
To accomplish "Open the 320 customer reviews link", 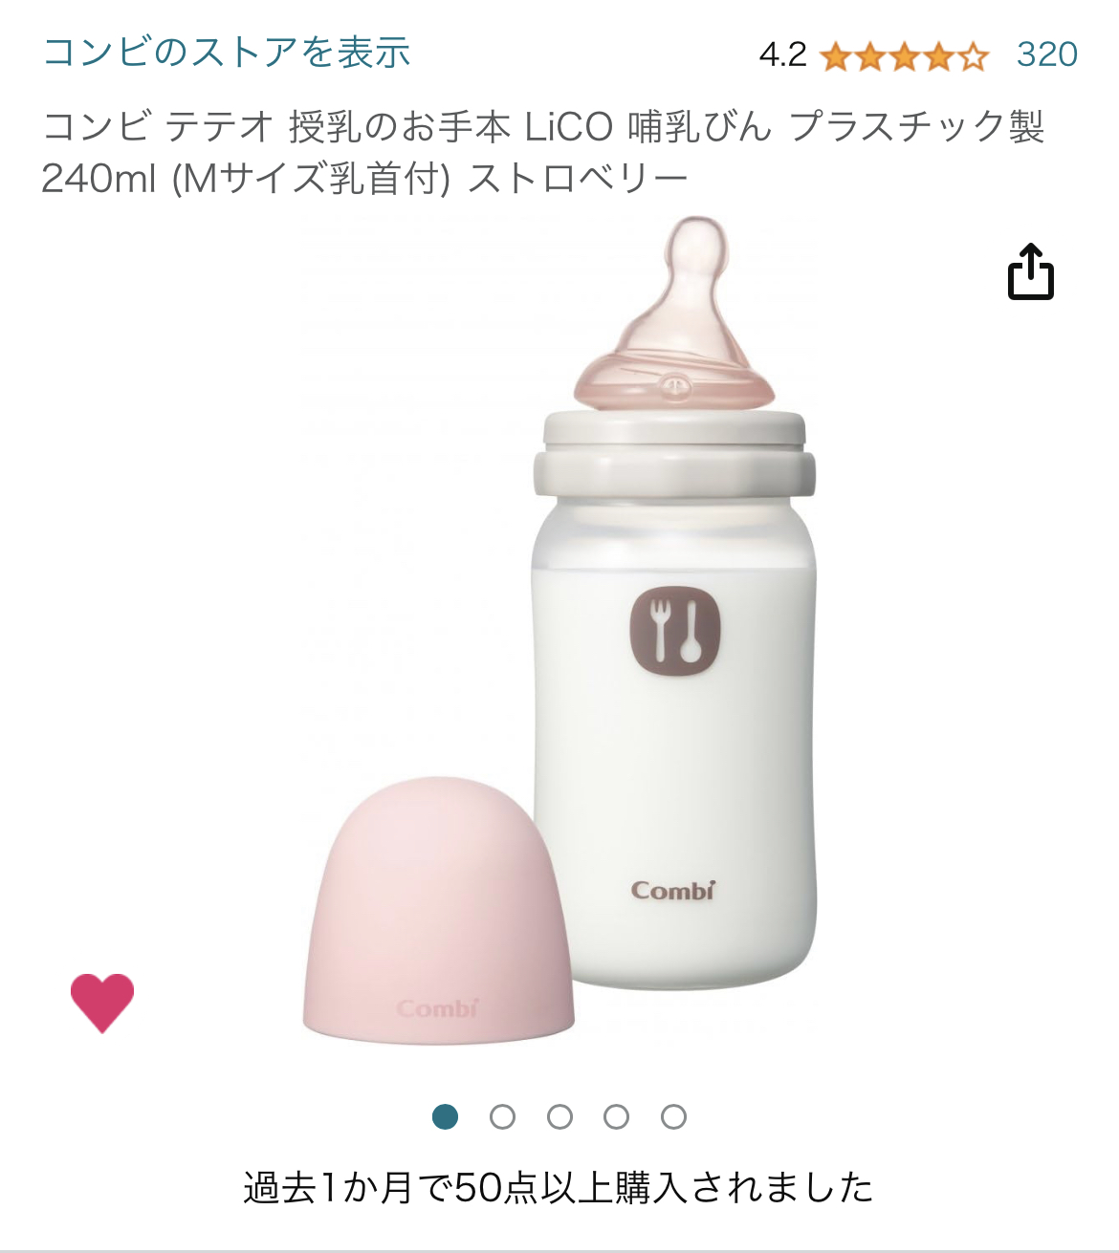I will [x=1047, y=54].
